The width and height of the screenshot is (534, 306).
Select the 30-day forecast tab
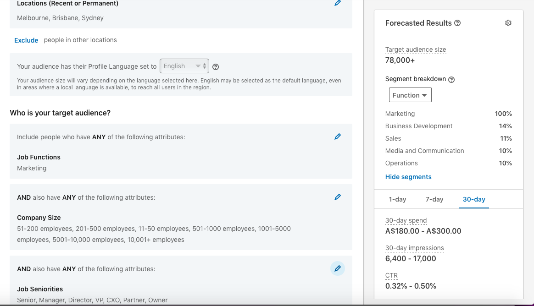point(474,199)
